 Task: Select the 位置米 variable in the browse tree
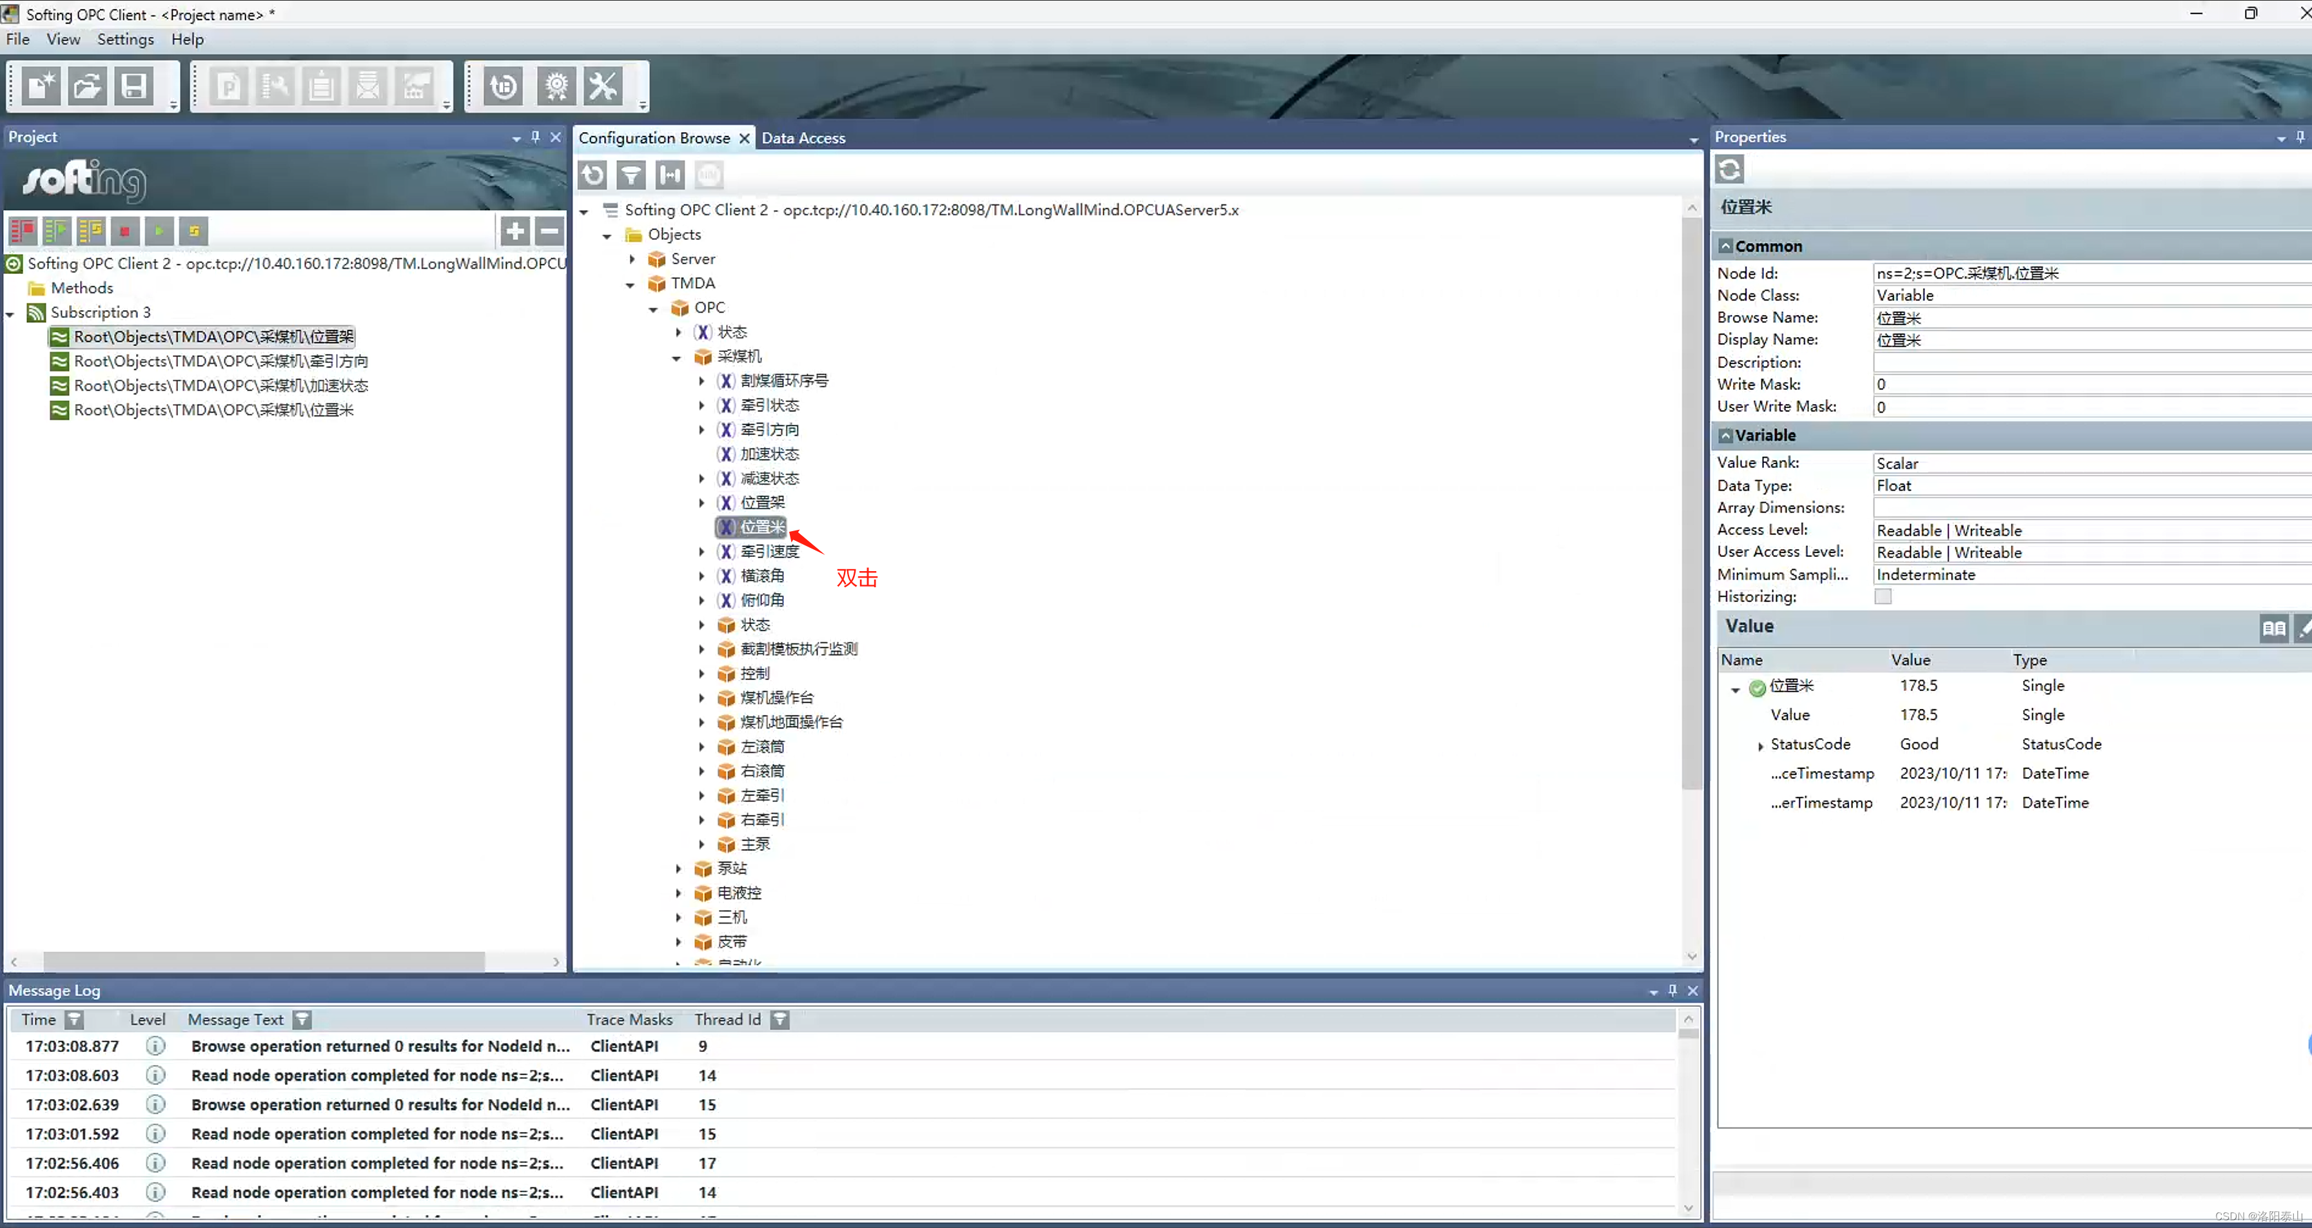763,527
